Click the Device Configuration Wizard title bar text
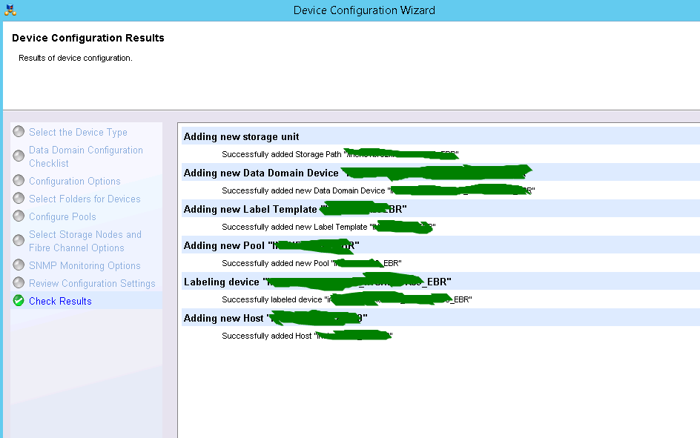Viewport: 700px width, 438px height. pyautogui.click(x=364, y=10)
